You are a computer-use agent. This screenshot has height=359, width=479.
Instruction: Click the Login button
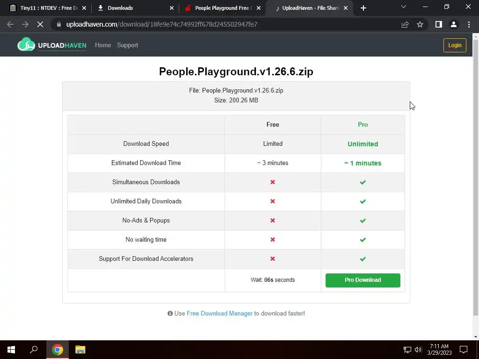pyautogui.click(x=455, y=45)
